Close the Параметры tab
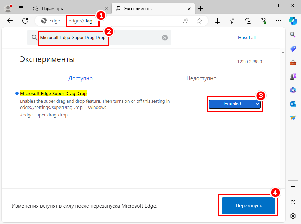301x224 pixels. pyautogui.click(x=106, y=9)
